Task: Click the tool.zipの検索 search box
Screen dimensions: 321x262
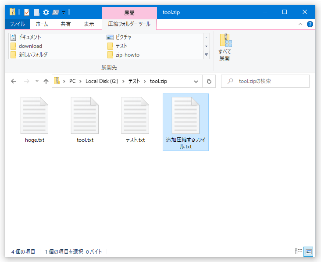Action: [265, 81]
